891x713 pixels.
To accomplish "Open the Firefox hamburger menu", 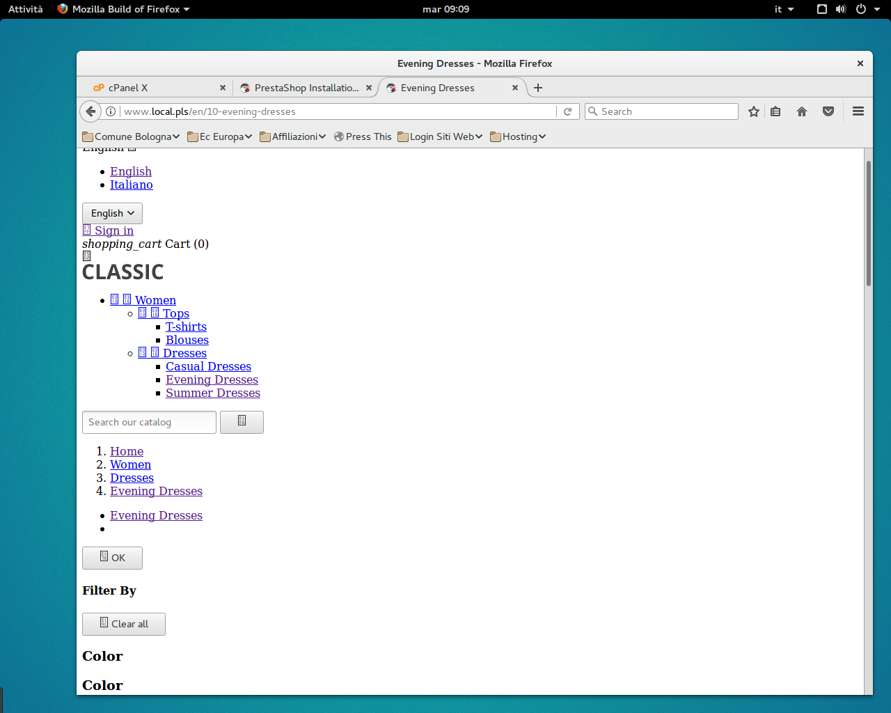I will pos(858,111).
